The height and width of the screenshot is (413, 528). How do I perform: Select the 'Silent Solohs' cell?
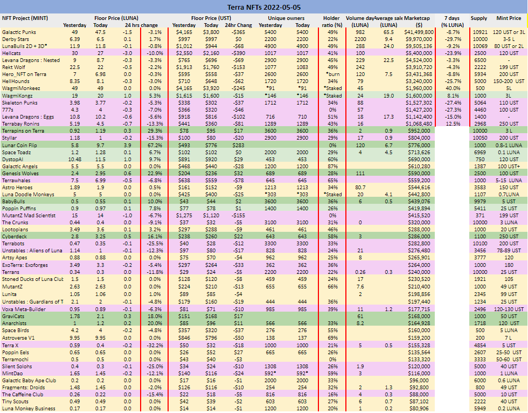click(17, 367)
